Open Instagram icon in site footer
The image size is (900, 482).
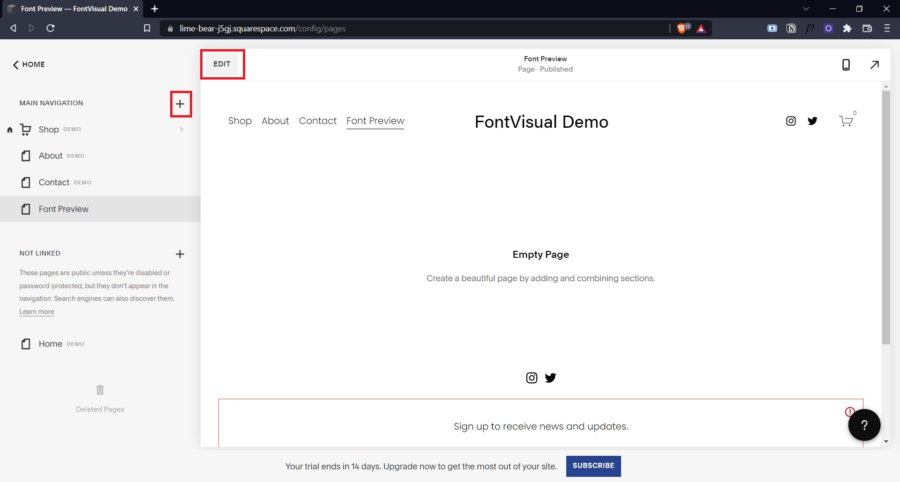[x=532, y=378]
